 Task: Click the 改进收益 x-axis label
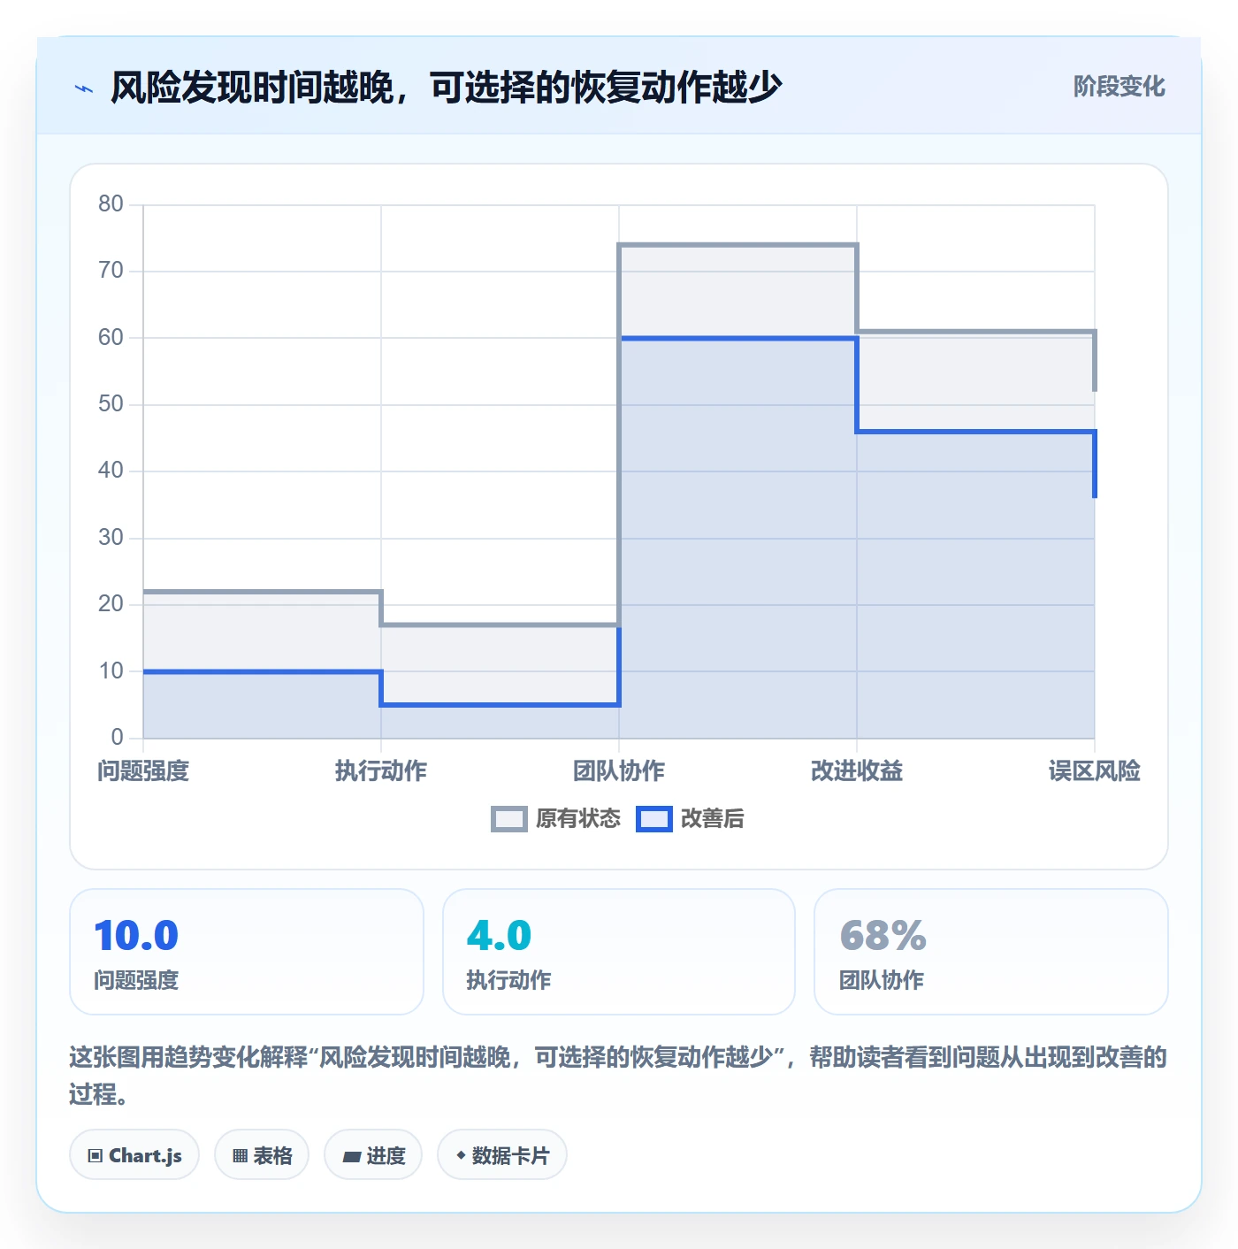coord(857,771)
